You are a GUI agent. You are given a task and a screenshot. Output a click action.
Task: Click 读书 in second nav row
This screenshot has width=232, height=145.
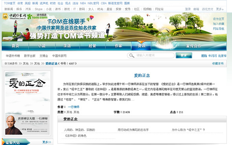point(58,9)
